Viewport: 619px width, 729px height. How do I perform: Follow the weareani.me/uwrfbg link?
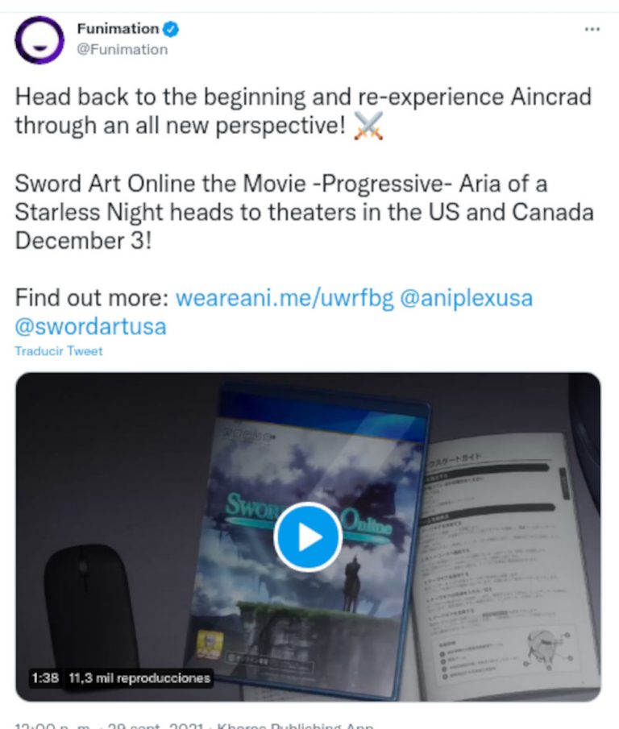click(285, 297)
